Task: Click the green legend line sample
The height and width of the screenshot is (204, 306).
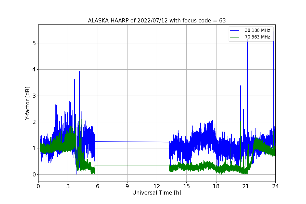Action: click(235, 37)
